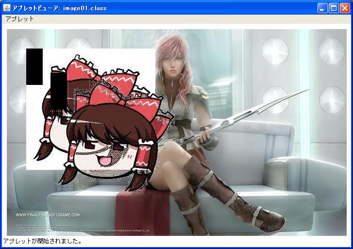Close the image01.class applet window

pyautogui.click(x=345, y=8)
